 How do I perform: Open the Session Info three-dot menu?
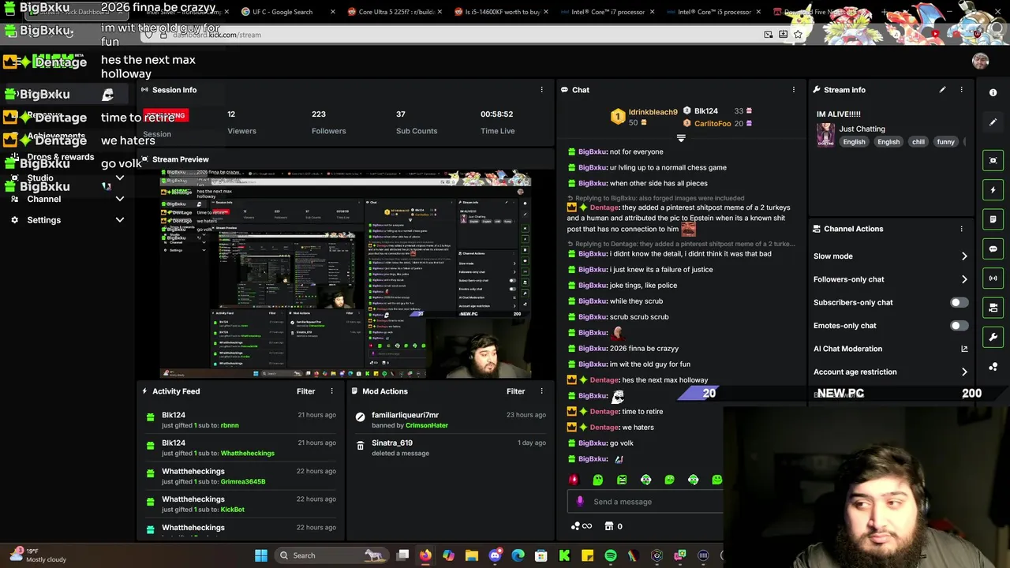pos(541,90)
